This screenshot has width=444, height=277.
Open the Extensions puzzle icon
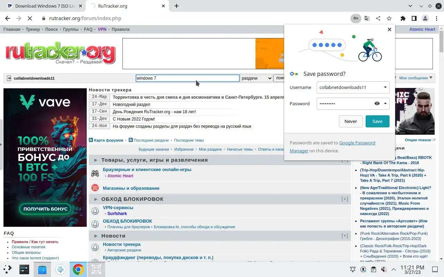(403, 18)
